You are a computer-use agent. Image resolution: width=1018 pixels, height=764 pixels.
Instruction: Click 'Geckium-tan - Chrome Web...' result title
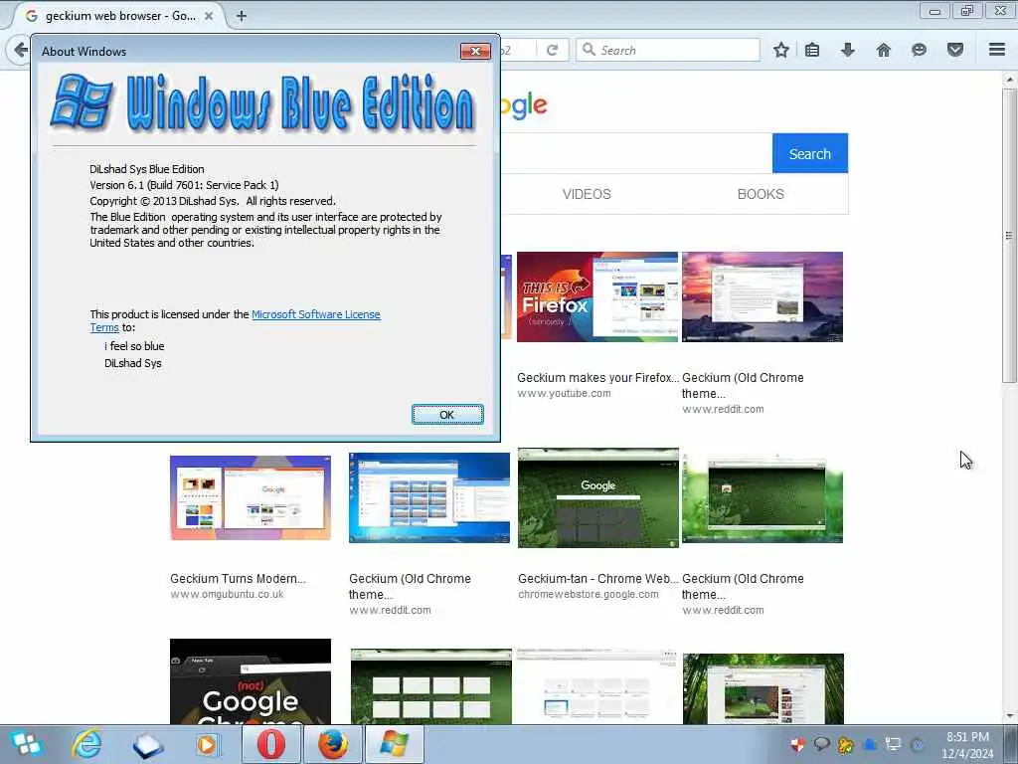597,578
